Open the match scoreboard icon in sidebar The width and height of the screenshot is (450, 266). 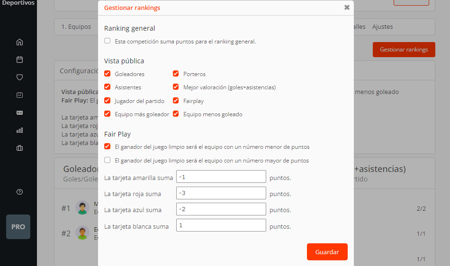(19, 95)
